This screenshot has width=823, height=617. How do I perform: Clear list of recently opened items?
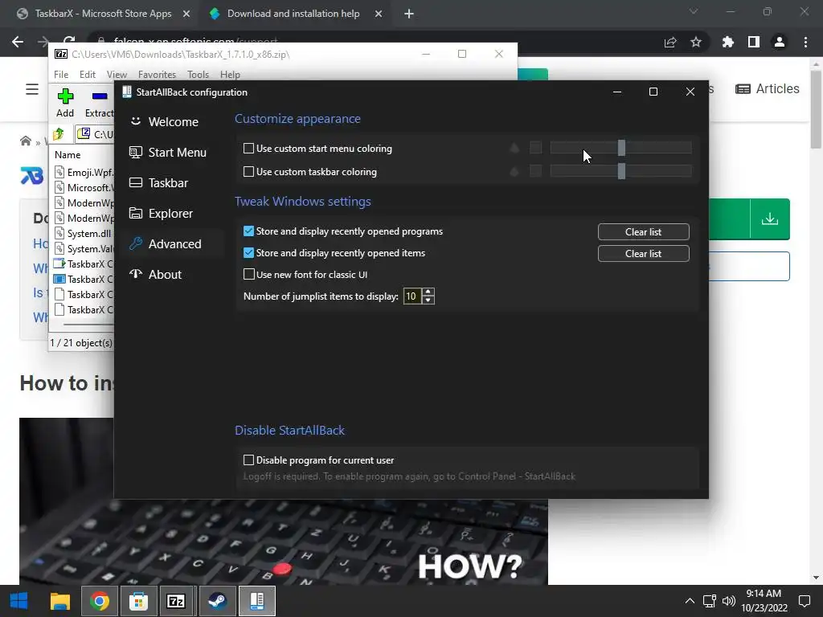point(643,253)
